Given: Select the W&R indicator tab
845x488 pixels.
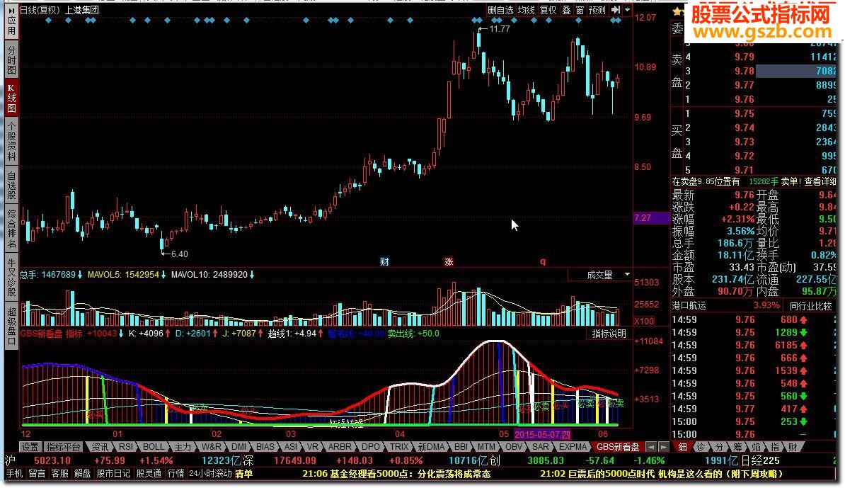Looking at the screenshot, I should pos(211,447).
